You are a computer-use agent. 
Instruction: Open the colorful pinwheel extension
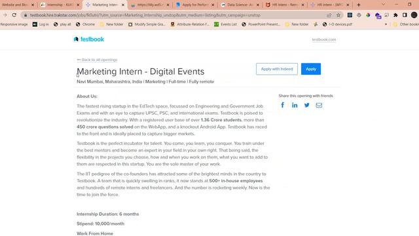point(368,15)
